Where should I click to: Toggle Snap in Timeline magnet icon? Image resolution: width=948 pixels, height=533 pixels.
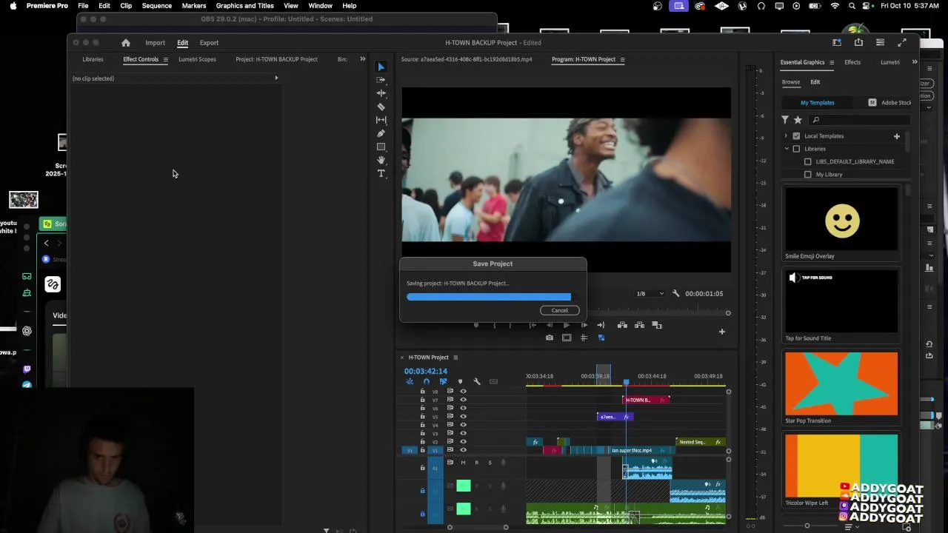(426, 382)
